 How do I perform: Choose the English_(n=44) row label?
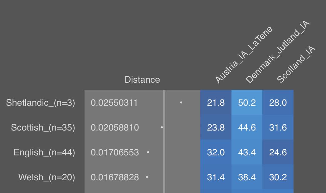(44, 152)
